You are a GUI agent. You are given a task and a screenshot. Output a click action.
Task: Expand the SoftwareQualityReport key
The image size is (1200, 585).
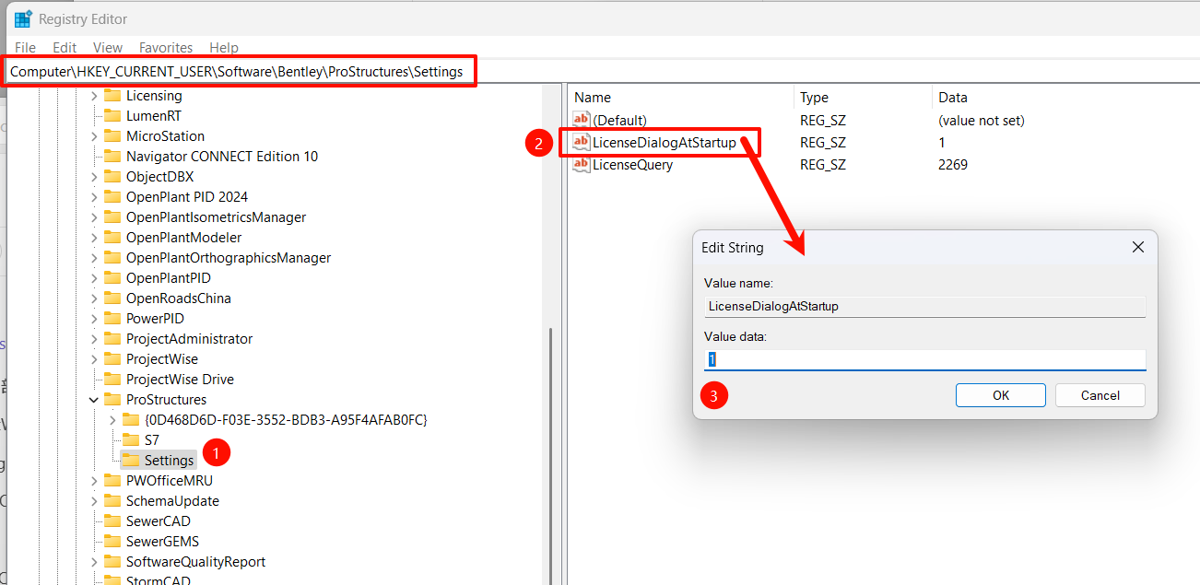point(94,562)
